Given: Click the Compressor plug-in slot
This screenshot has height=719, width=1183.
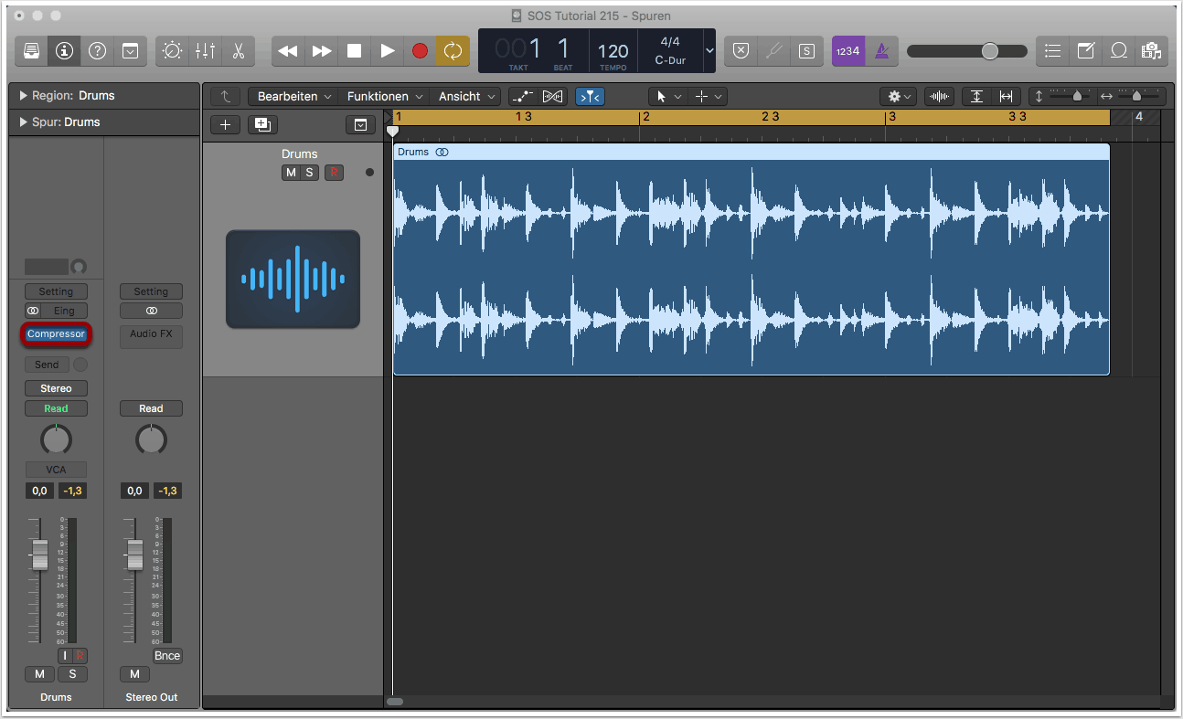Looking at the screenshot, I should coord(56,334).
